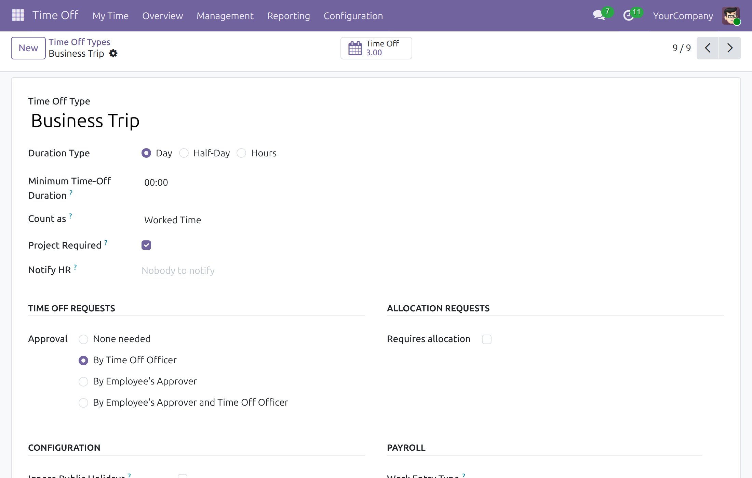752x478 pixels.
Task: Open the Reporting menu
Action: (x=288, y=16)
